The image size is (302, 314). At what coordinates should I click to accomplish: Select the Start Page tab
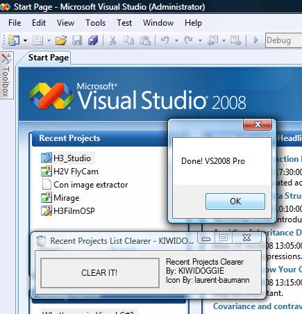49,58
